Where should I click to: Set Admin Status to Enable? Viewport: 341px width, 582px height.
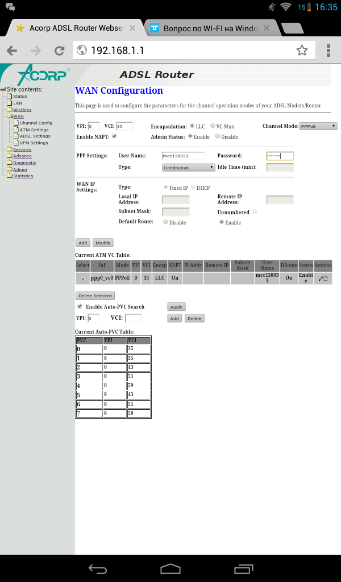190,136
